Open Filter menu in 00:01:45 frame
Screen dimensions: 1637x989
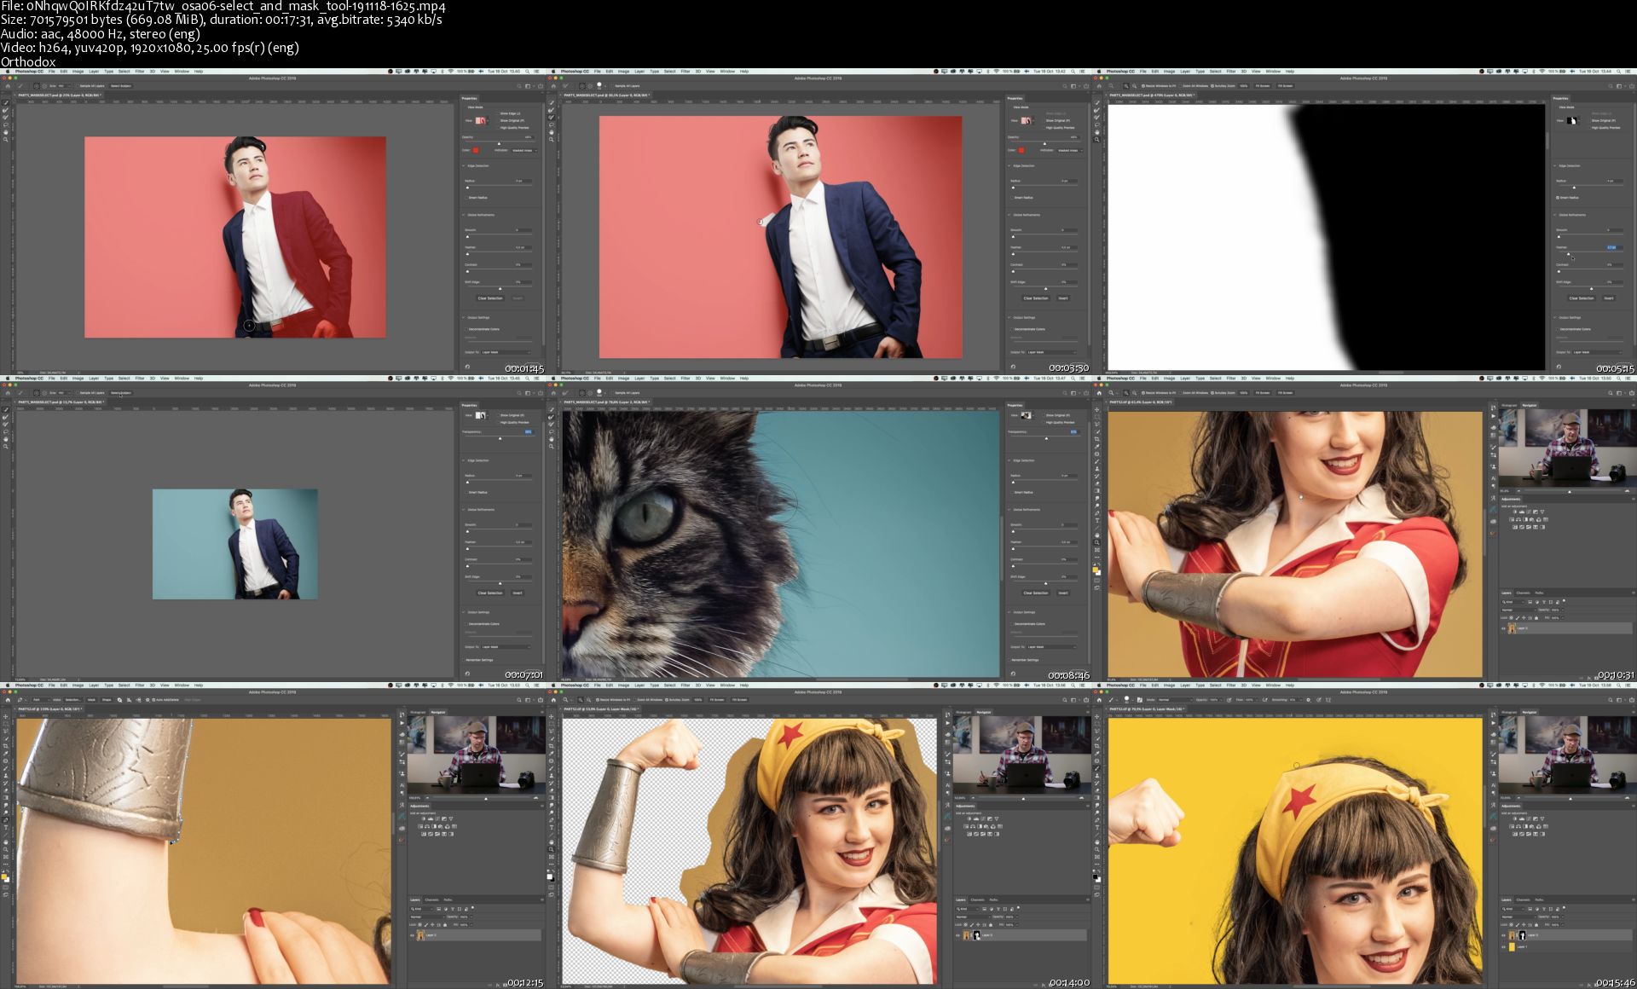tap(140, 71)
